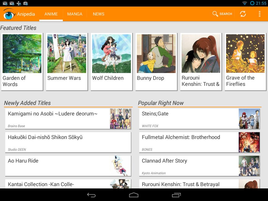Refresh the content with the sync icon
The width and height of the screenshot is (268, 201).
pyautogui.click(x=243, y=14)
